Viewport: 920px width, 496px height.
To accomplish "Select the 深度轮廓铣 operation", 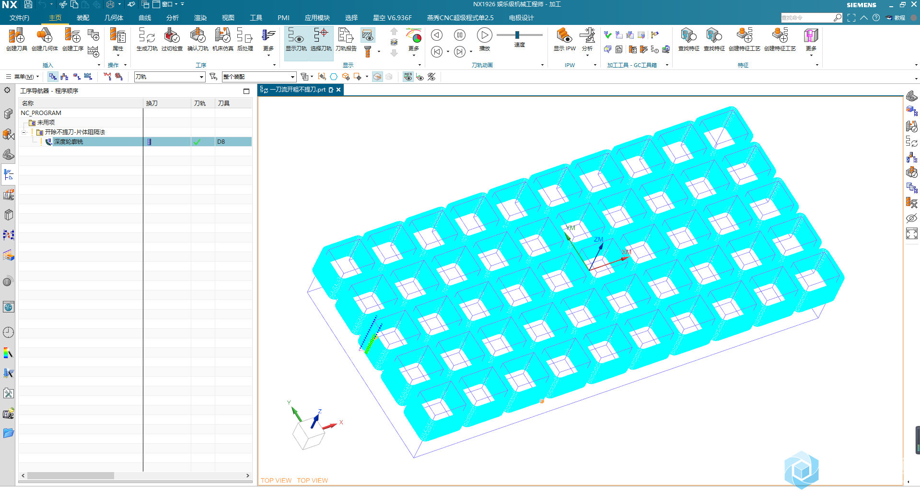I will (x=69, y=142).
